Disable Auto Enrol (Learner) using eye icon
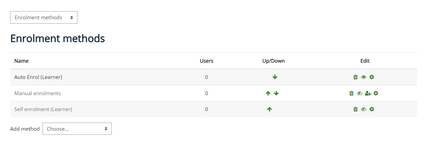427x149 pixels. (363, 77)
